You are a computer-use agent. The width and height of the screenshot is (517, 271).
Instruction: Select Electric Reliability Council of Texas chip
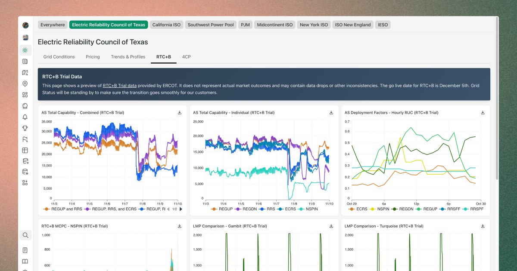point(109,25)
